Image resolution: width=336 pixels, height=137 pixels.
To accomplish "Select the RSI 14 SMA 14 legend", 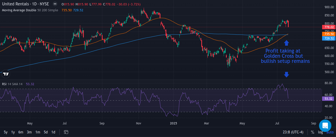I will 12,84.
